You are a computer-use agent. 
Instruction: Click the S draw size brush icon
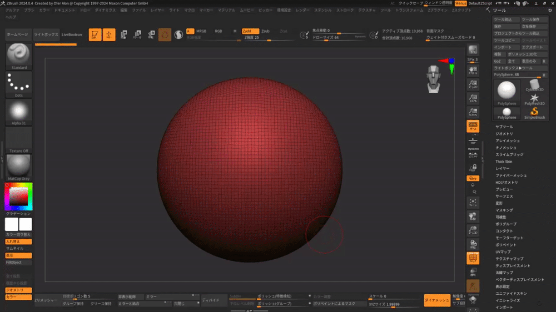(x=304, y=35)
